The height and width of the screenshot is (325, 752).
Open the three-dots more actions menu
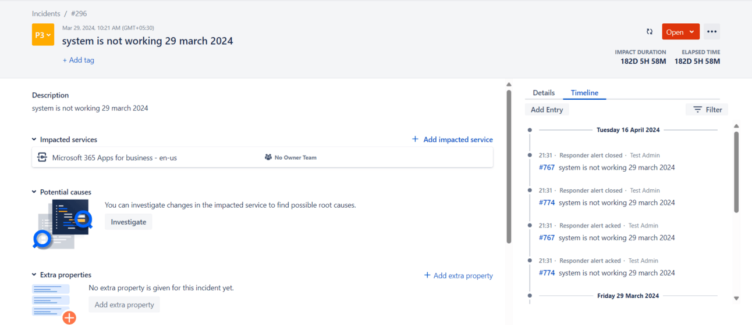click(711, 32)
